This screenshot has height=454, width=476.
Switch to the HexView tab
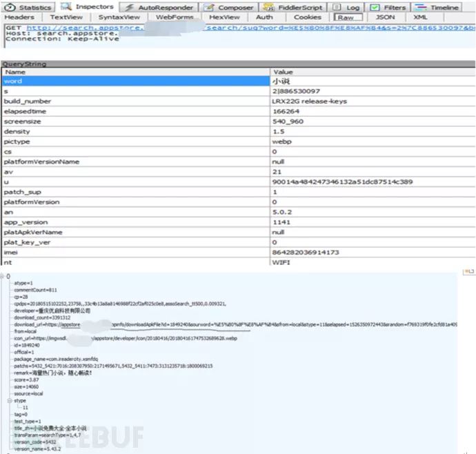tap(224, 17)
